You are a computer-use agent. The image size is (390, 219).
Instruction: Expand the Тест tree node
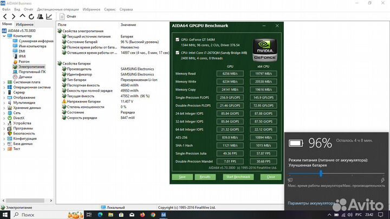click(x=4, y=149)
